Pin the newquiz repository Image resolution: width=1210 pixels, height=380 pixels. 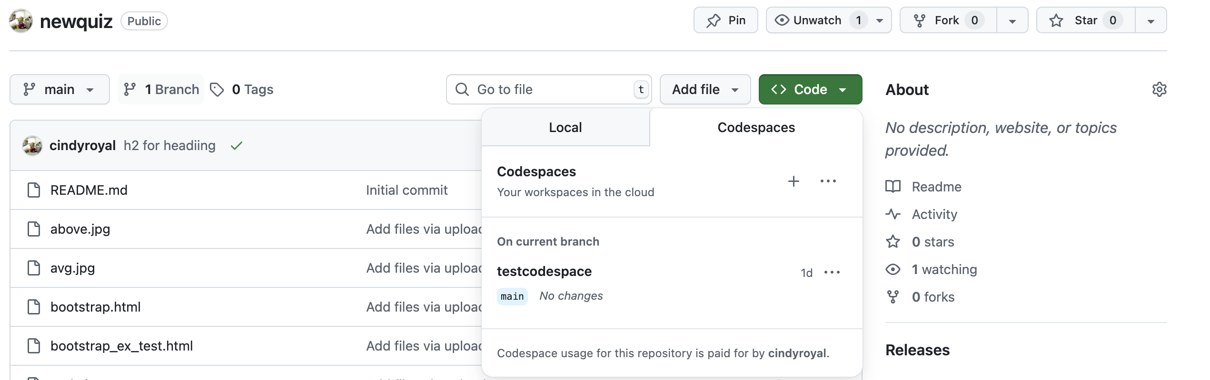(x=725, y=20)
